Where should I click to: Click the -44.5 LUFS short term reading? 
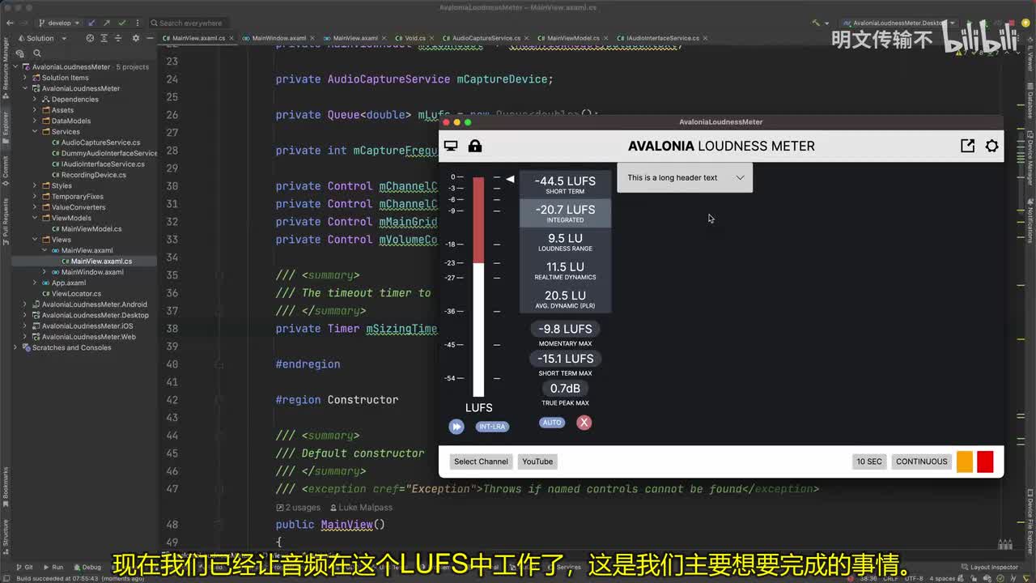(565, 185)
